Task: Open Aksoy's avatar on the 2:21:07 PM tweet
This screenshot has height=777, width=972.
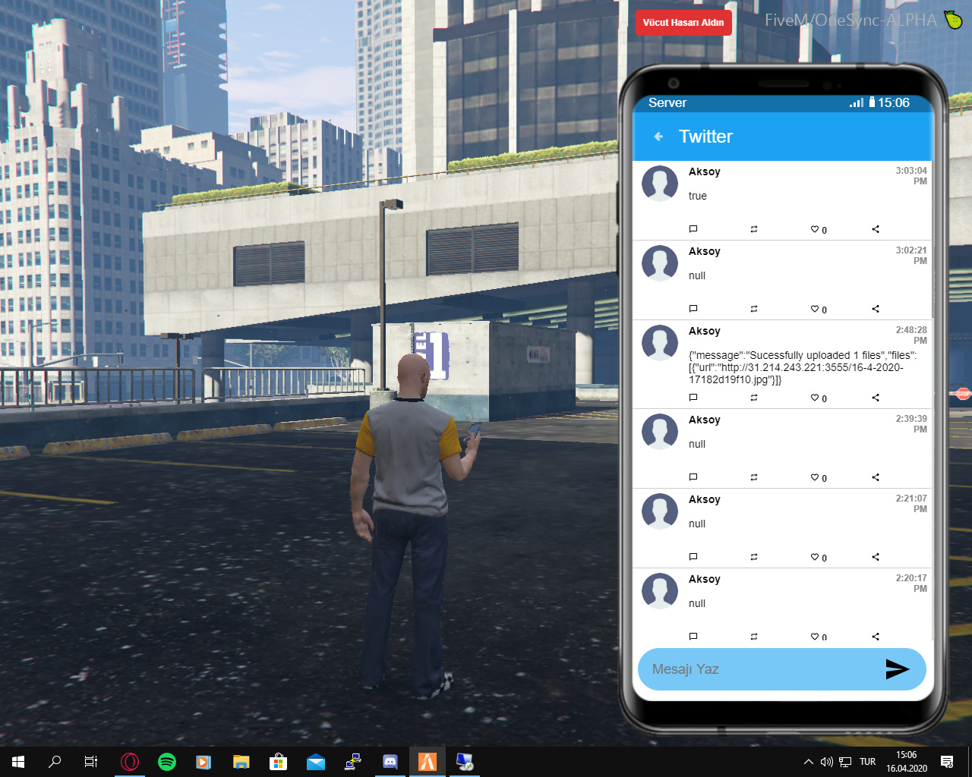Action: (660, 511)
